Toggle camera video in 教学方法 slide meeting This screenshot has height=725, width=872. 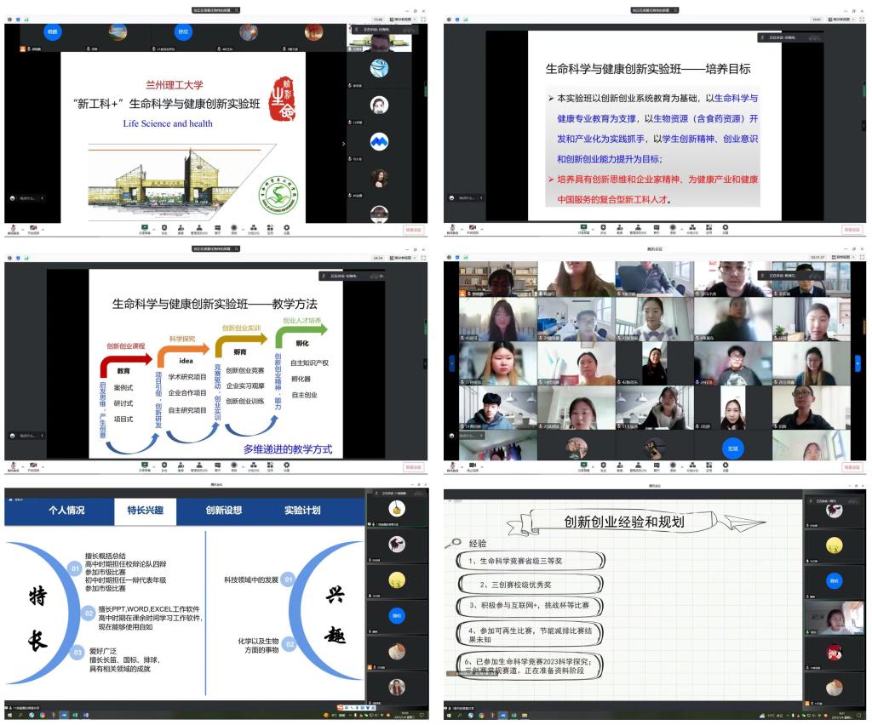click(x=33, y=466)
